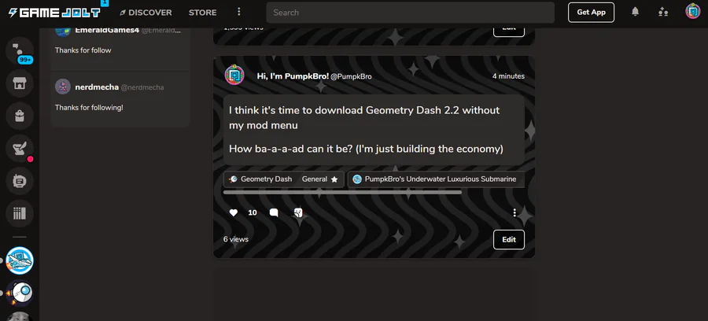Open the 'Thanks for follow' message text
Viewport: 708px width, 321px height.
click(x=83, y=50)
